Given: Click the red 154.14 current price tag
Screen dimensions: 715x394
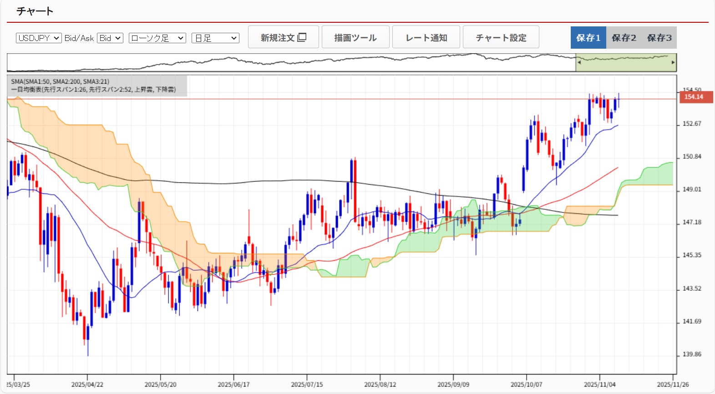Looking at the screenshot, I should click(695, 97).
